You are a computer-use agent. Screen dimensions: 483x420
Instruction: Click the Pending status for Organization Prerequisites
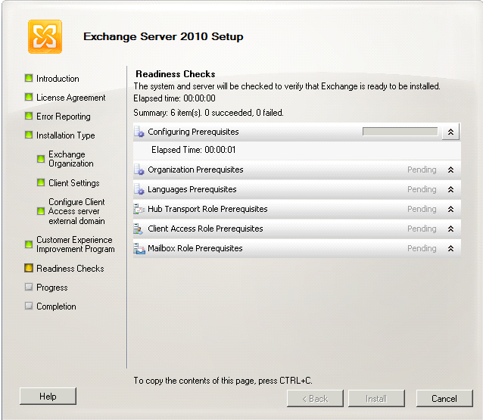click(422, 170)
